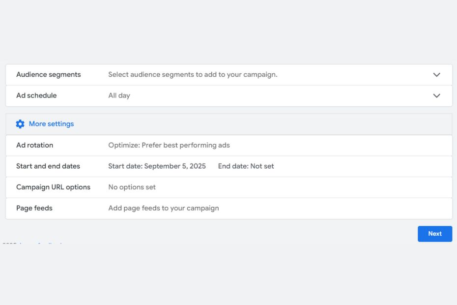Click the partially visible footer link
This screenshot has height=305, width=457.
(42, 244)
